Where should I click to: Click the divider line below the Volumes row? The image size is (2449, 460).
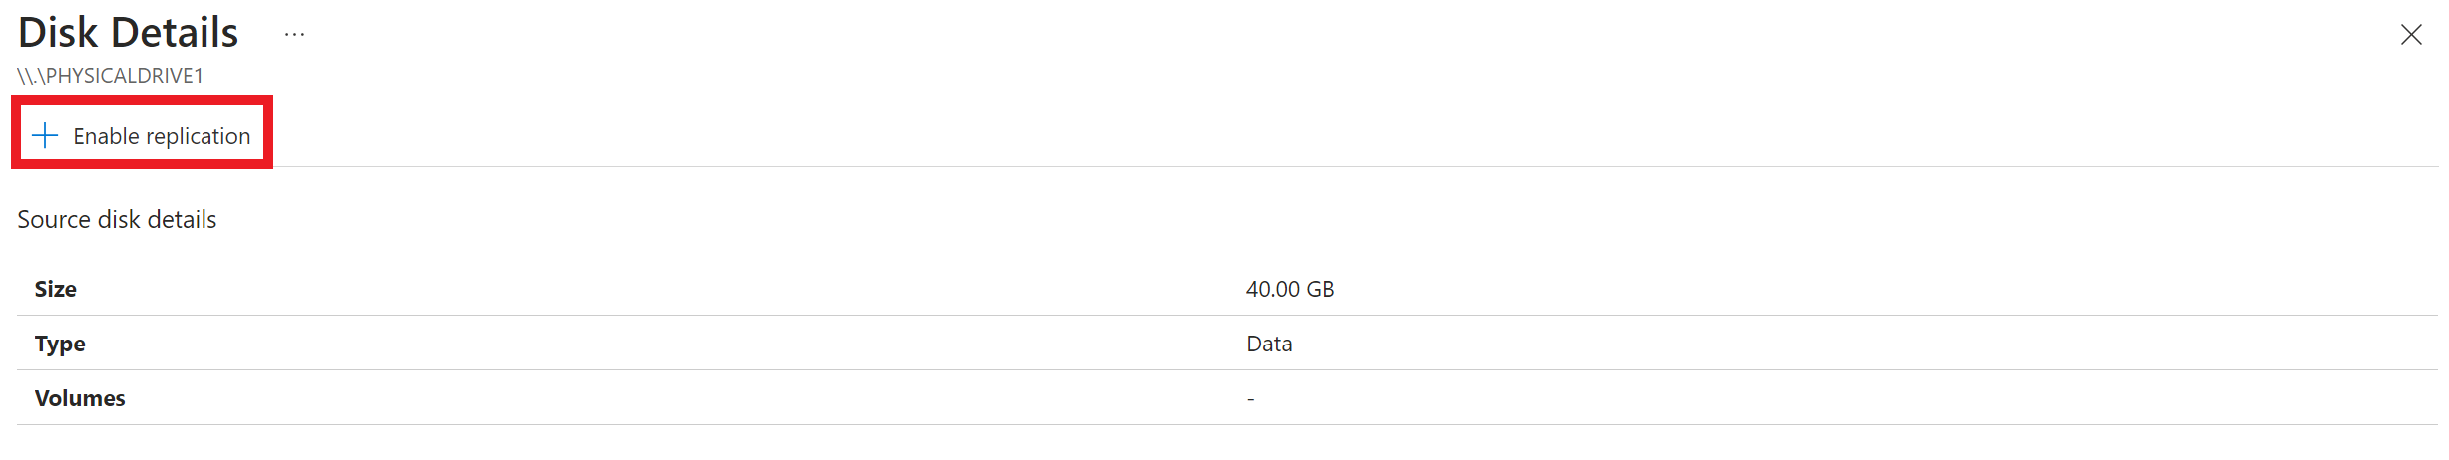point(1197,425)
